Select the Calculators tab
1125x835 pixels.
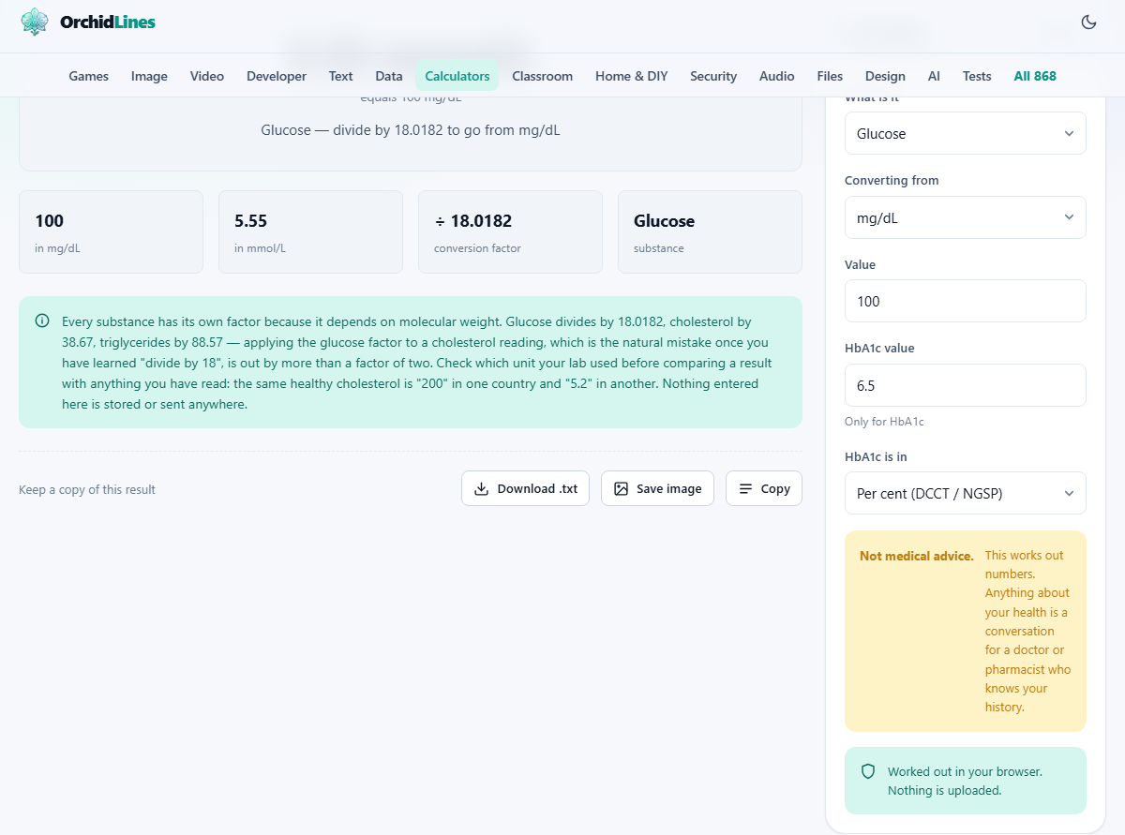(457, 76)
